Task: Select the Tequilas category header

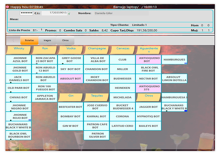Action: click(97, 96)
